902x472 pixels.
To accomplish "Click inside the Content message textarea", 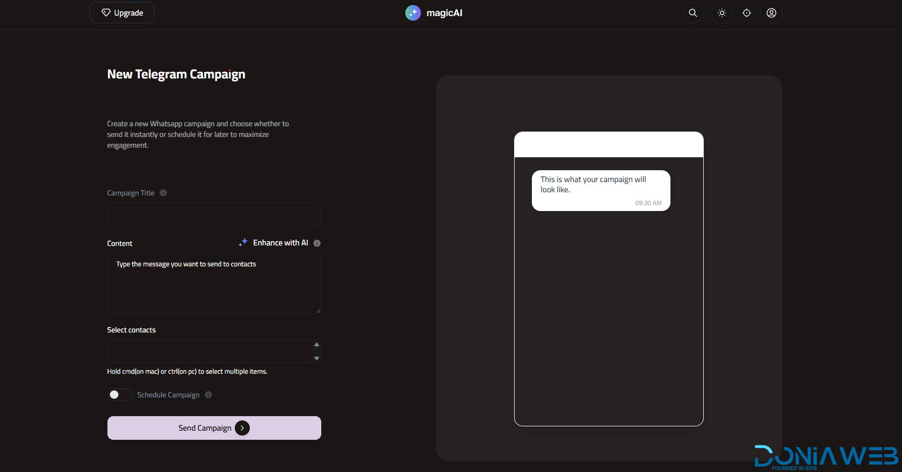I will [x=214, y=287].
